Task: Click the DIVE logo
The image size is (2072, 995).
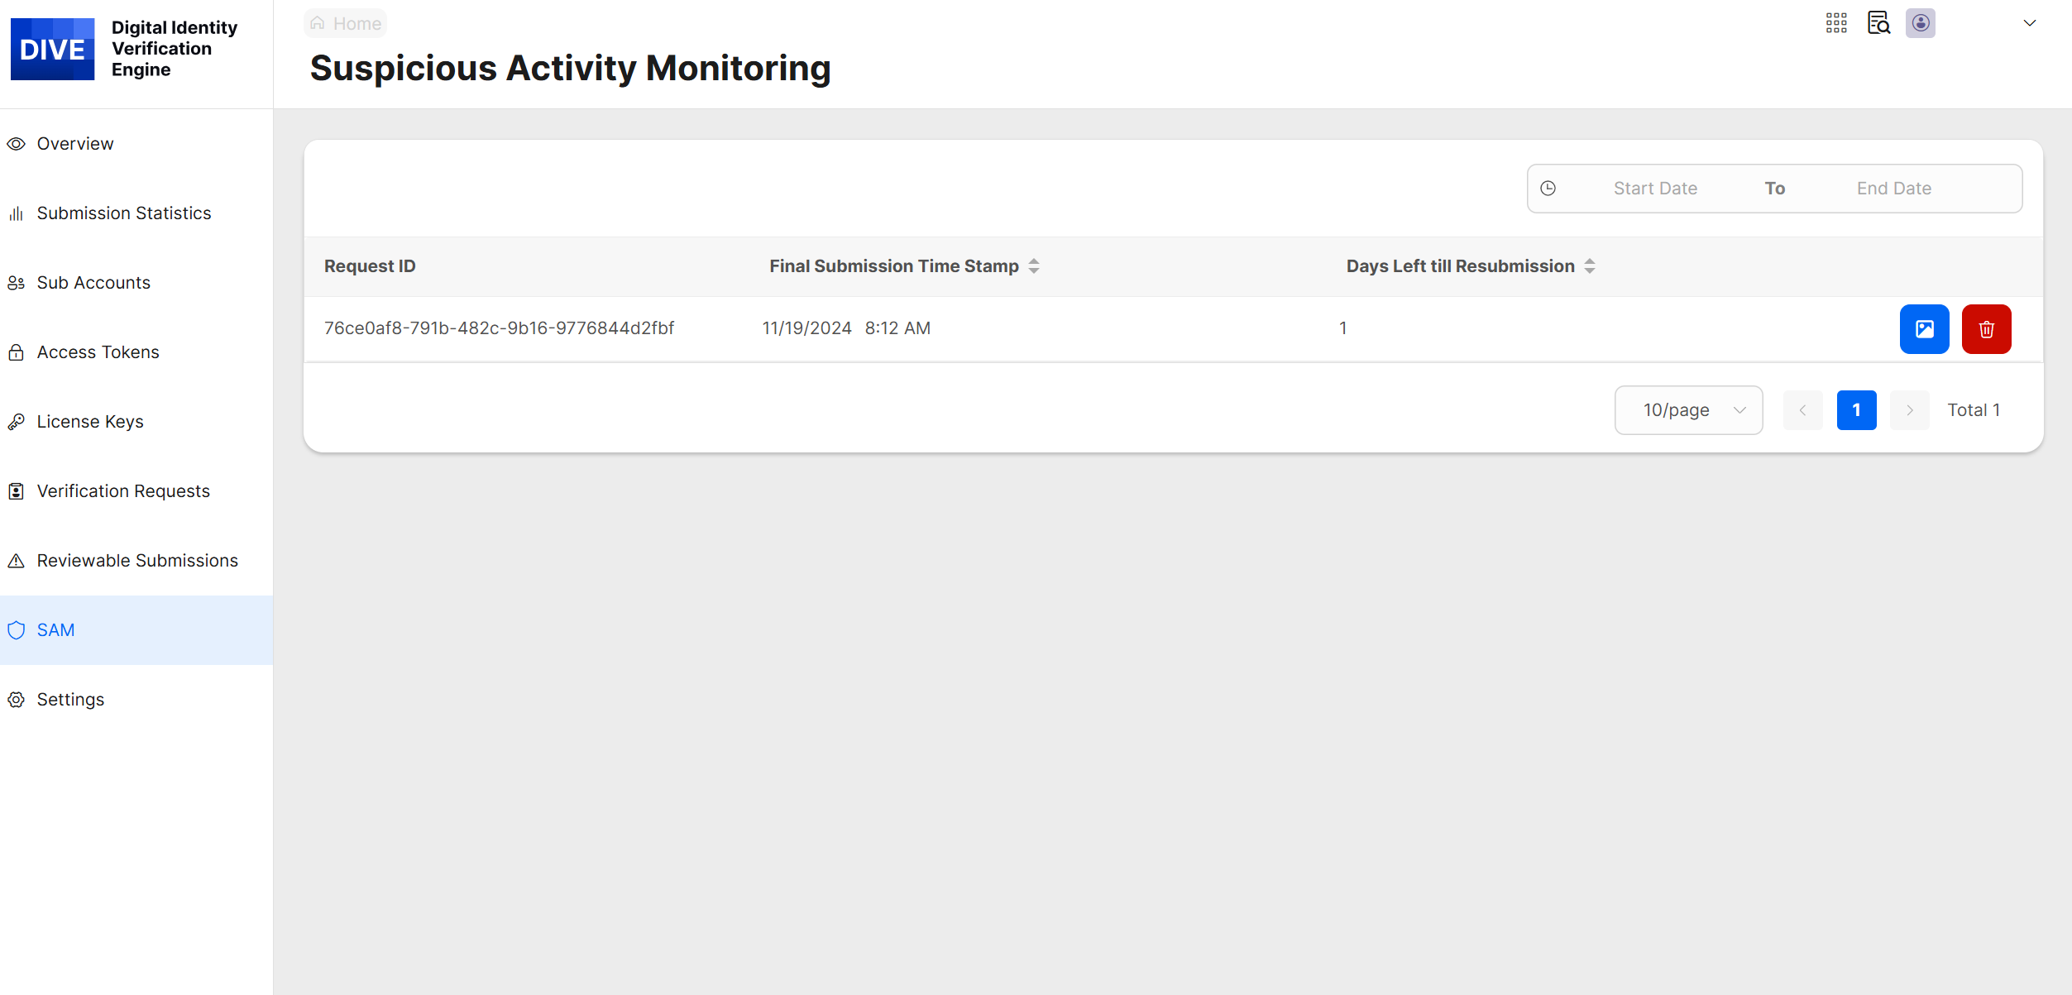Action: (x=53, y=49)
